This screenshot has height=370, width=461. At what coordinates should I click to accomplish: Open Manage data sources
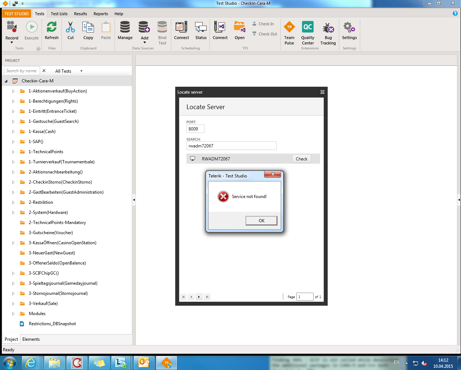tap(125, 30)
